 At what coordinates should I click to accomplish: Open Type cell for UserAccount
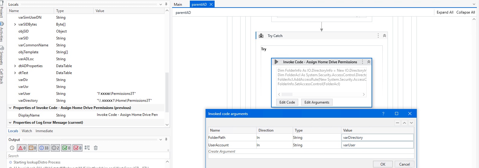click(317, 145)
